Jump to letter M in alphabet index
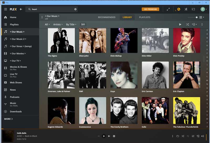This screenshot has height=143, width=210. coord(207,80)
